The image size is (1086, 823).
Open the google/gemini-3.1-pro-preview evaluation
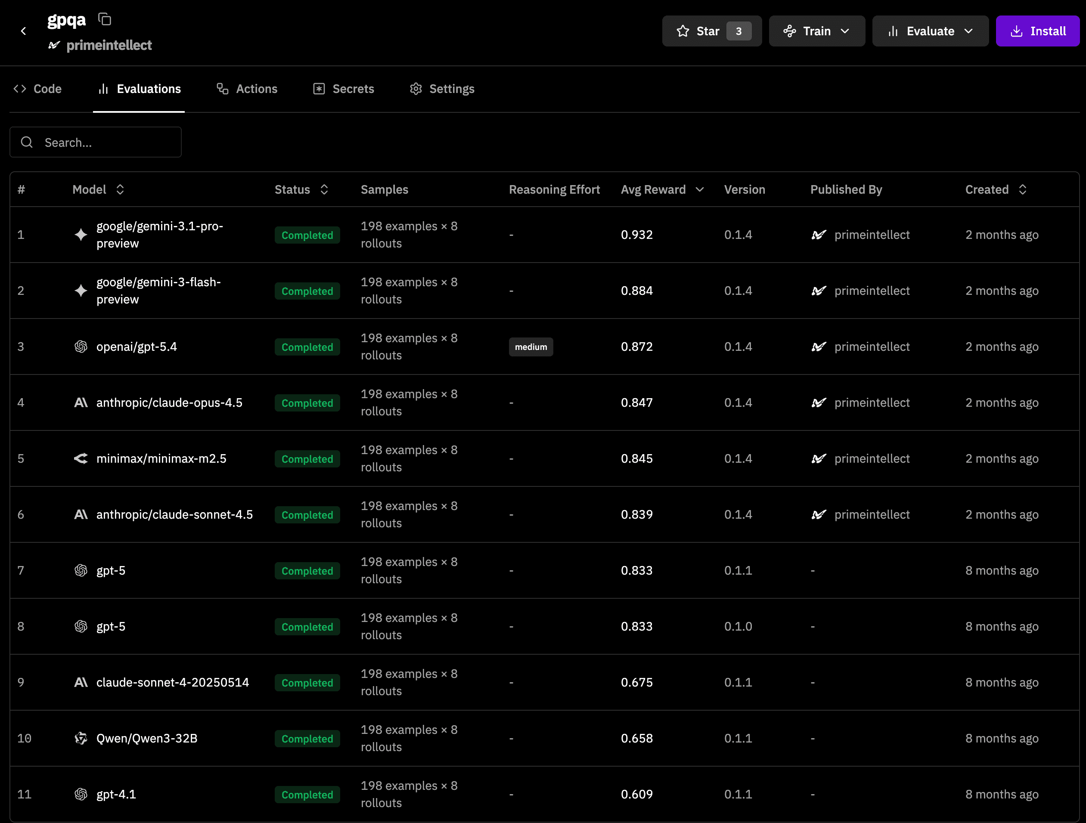point(160,235)
